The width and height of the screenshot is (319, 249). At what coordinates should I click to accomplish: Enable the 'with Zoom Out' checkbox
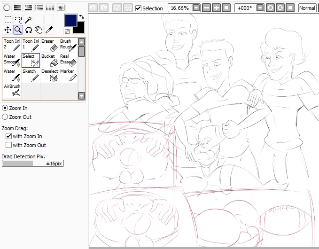(x=8, y=145)
